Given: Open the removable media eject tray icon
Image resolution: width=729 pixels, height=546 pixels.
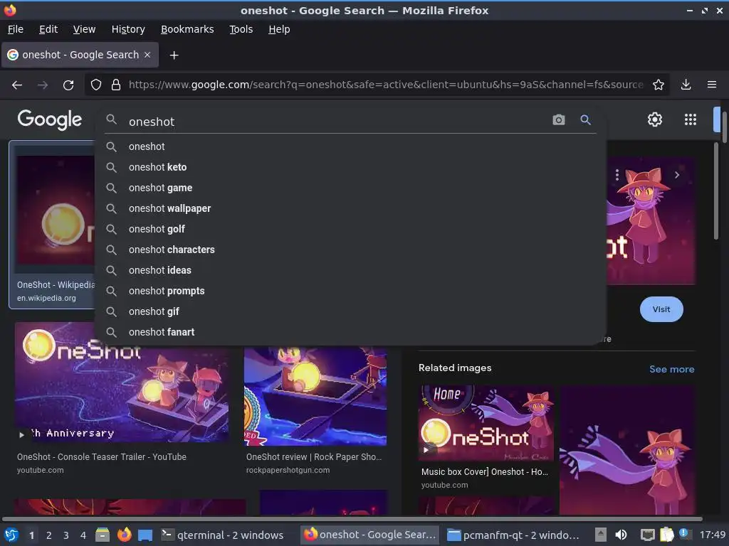Looking at the screenshot, I should 601,535.
